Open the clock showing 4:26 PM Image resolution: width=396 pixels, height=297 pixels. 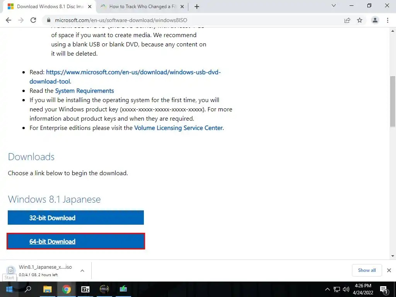point(363,289)
